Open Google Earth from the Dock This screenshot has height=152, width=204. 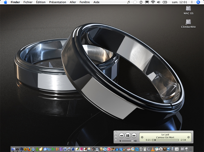tap(169, 149)
